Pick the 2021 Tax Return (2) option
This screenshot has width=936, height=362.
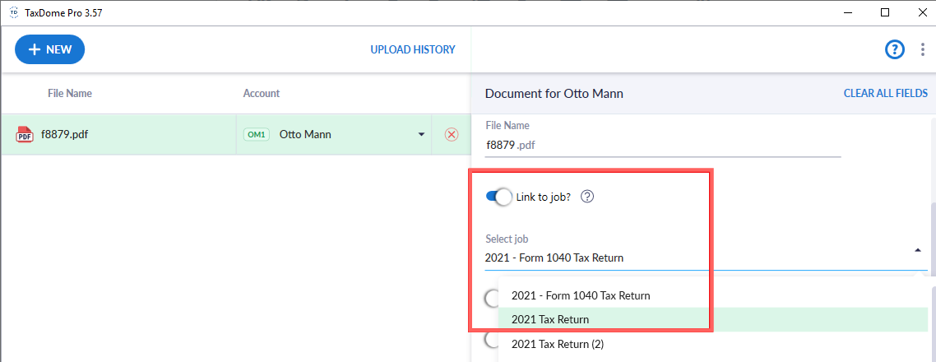point(558,344)
